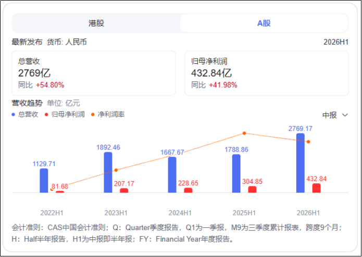The image size is (362, 257).
Task: Click the blue 2026H1 revenue bar
Action: pyautogui.click(x=301, y=163)
